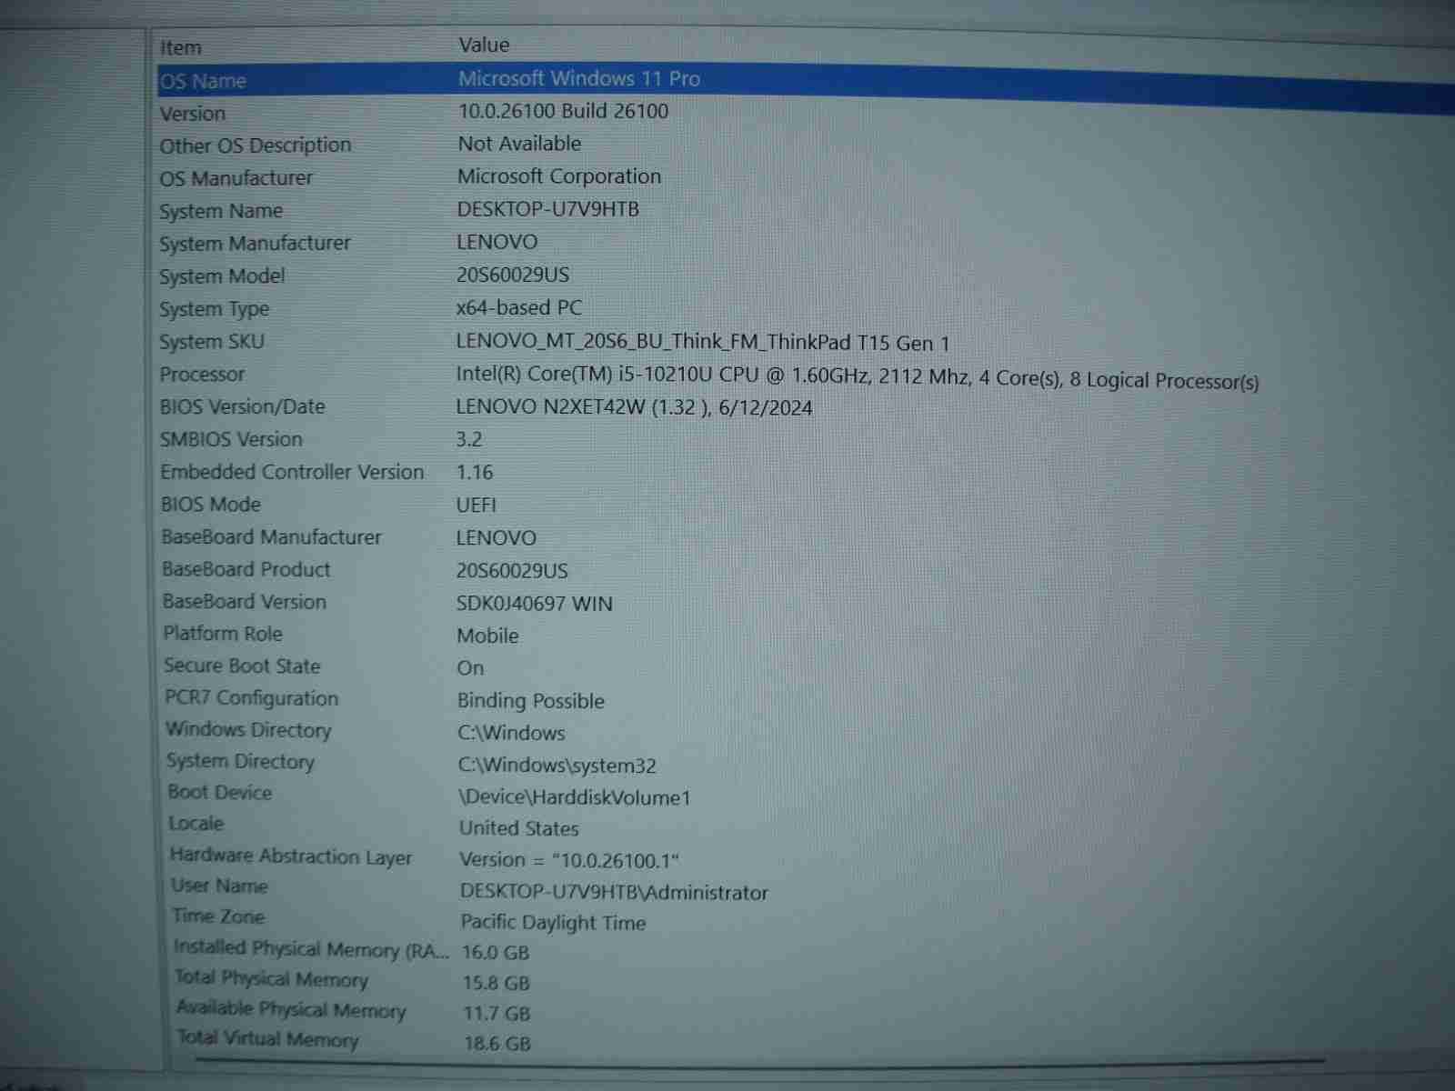Viewport: 1455px width, 1091px height.
Task: Select the Version row
Action: click(193, 114)
